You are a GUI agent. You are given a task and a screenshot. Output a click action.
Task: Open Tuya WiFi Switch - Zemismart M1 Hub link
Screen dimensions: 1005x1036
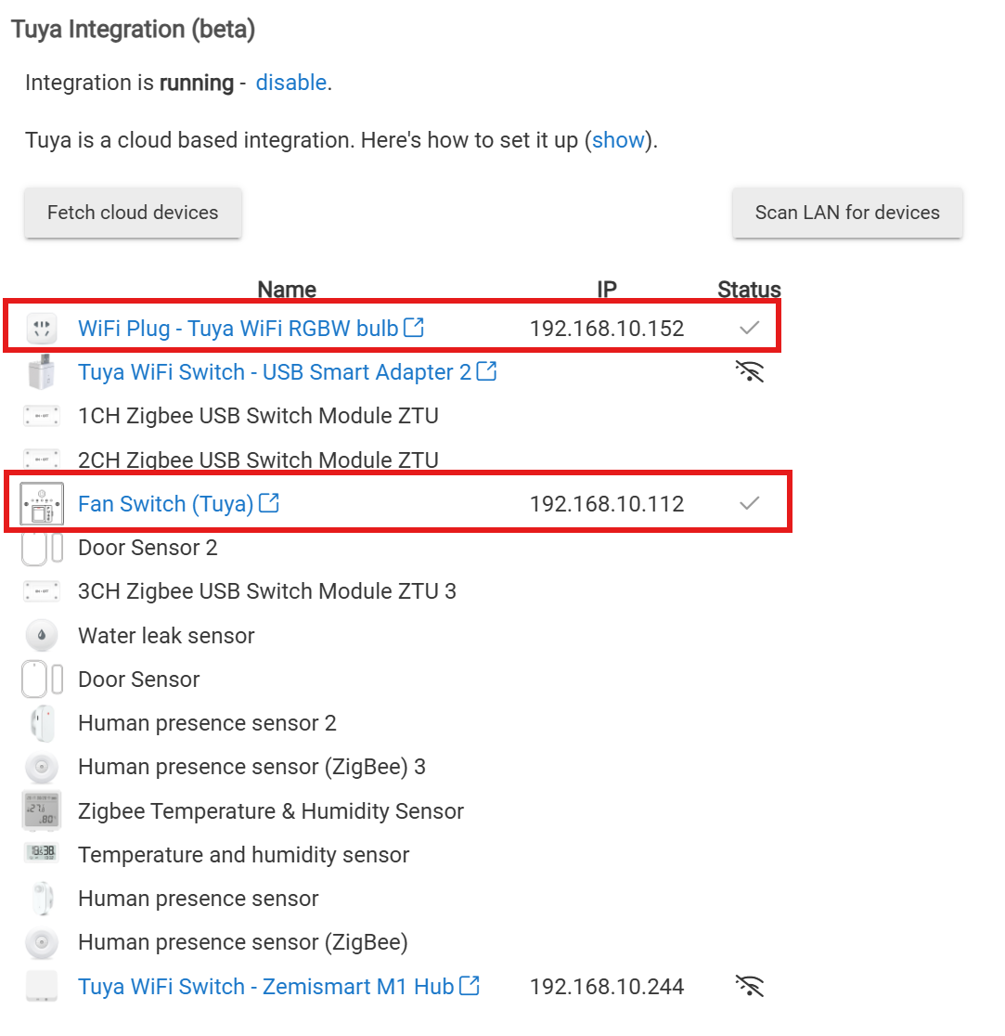tap(265, 986)
